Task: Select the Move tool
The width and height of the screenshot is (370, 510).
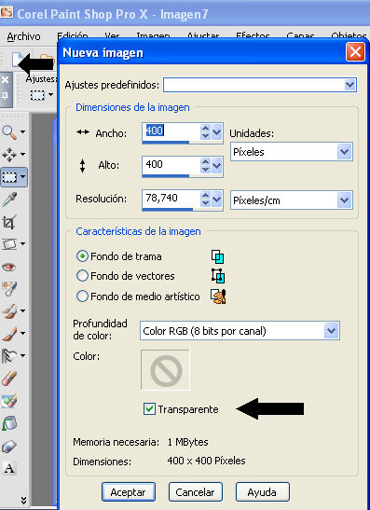Action: point(9,155)
